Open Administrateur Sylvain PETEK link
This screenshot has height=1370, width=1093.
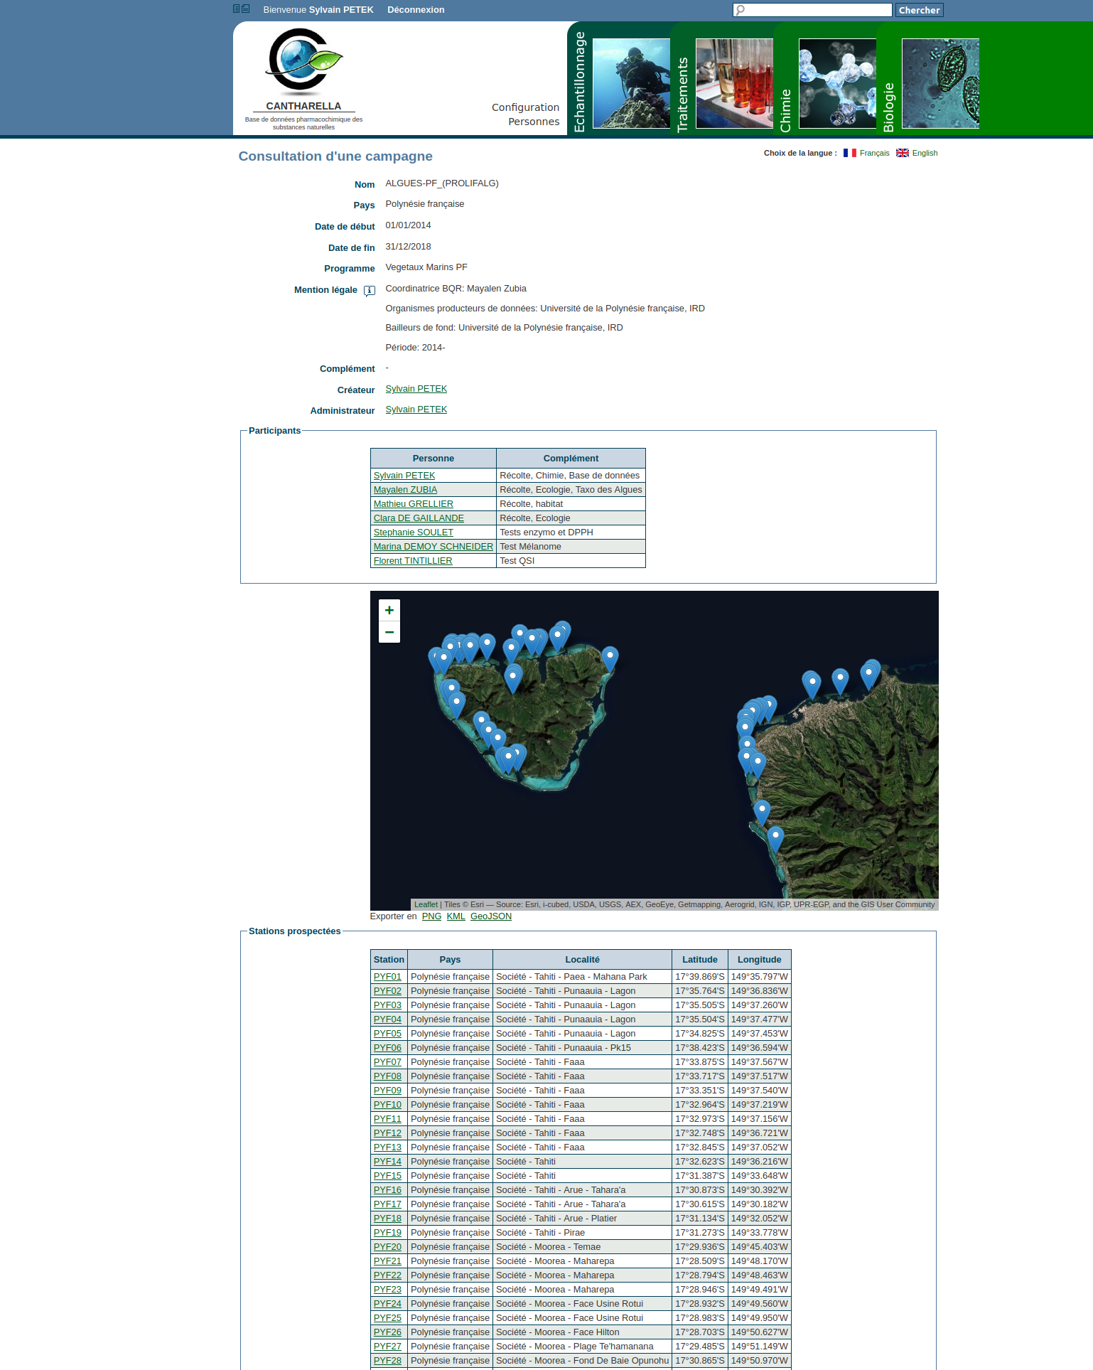pos(416,410)
